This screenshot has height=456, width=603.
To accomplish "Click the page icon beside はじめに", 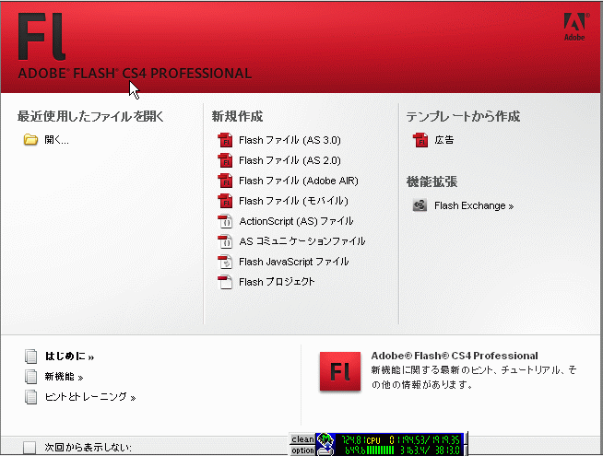I will click(31, 357).
